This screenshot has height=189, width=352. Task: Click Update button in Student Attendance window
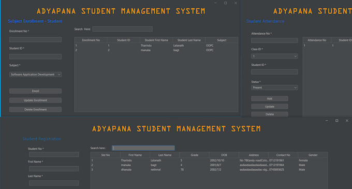pyautogui.click(x=270, y=106)
